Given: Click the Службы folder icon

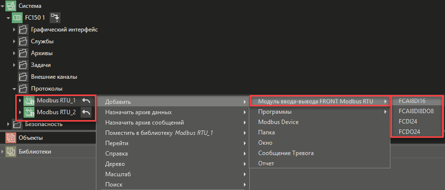Looking at the screenshot, I should [x=23, y=41].
